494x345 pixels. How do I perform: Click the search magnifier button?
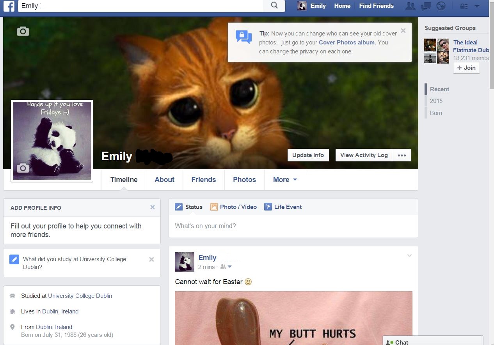274,5
